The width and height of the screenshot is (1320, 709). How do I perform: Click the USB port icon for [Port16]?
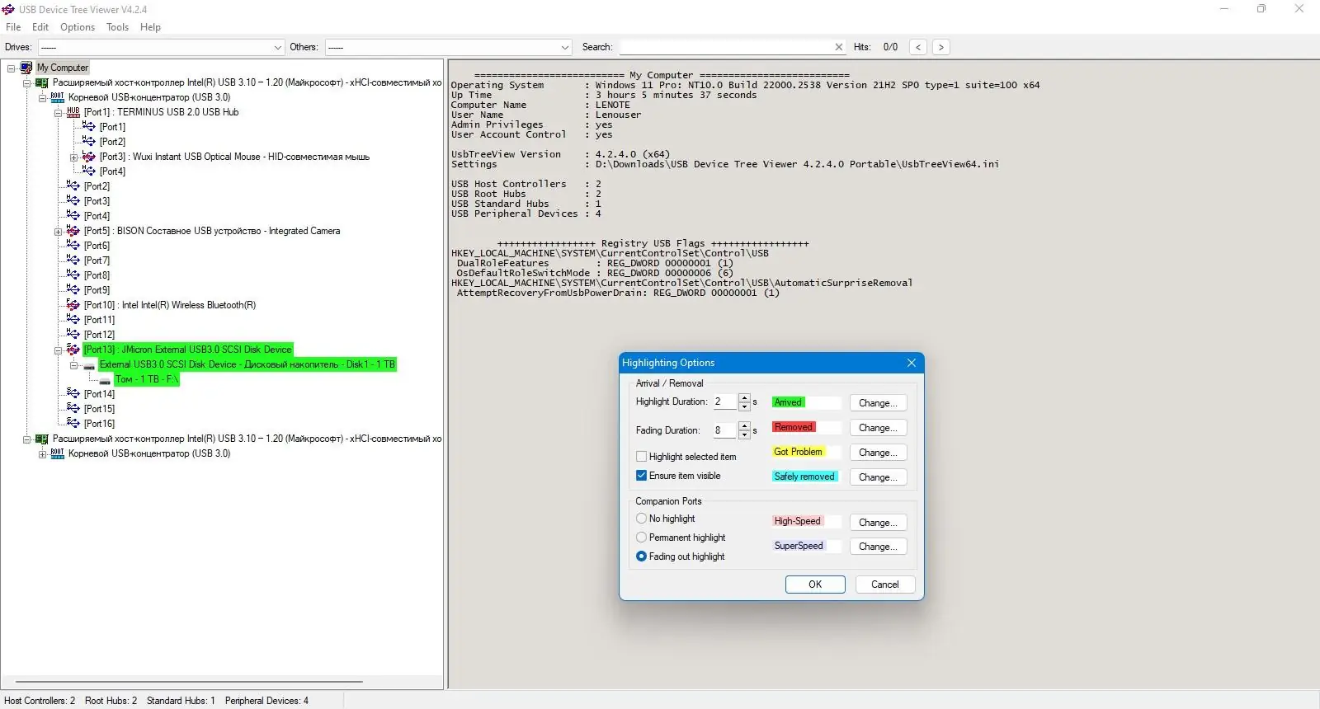point(73,424)
